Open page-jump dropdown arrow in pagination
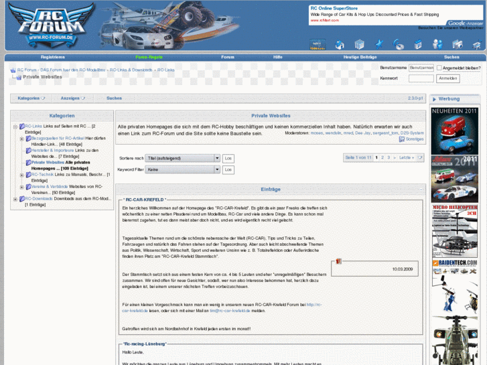 point(420,158)
